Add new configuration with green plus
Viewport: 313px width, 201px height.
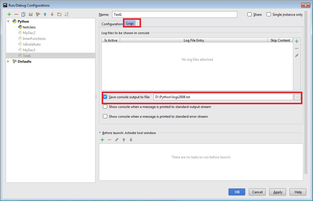point(9,14)
